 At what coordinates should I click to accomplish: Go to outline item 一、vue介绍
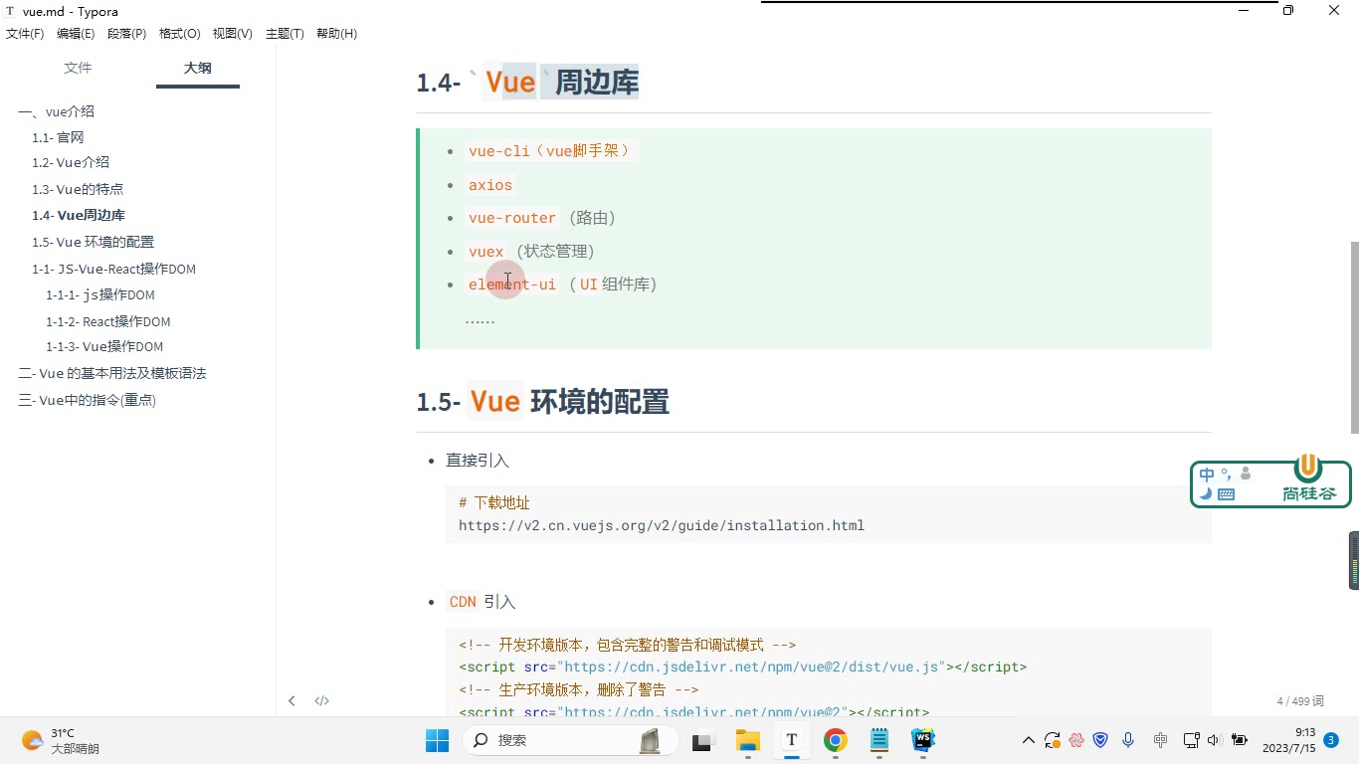(57, 111)
